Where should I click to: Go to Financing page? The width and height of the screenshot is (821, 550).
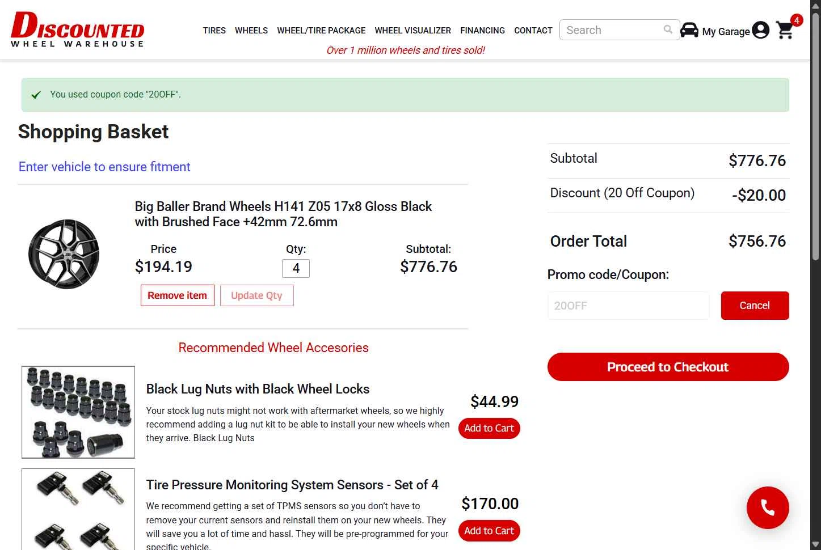click(x=482, y=31)
